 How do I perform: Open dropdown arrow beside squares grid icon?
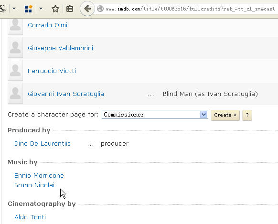click(x=41, y=8)
